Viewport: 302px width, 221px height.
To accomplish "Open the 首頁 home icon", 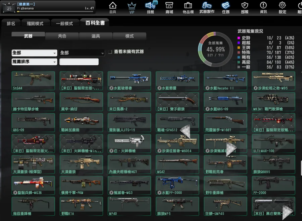I will pyautogui.click(x=113, y=8).
